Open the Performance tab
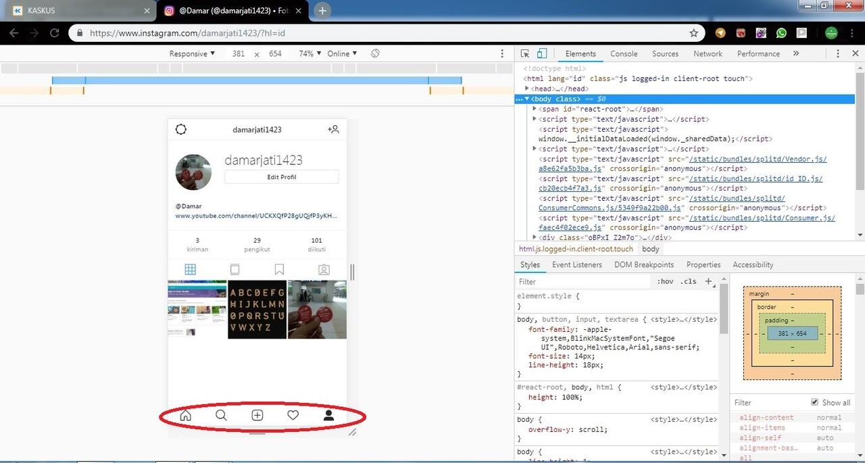Image resolution: width=865 pixels, height=463 pixels. tap(758, 53)
